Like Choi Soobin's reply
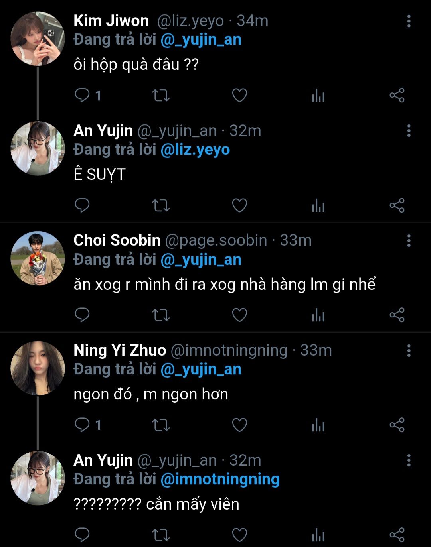 [239, 315]
